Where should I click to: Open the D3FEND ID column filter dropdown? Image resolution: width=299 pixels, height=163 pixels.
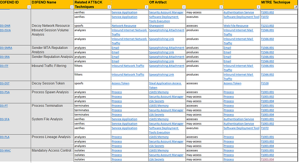coord(29,7)
